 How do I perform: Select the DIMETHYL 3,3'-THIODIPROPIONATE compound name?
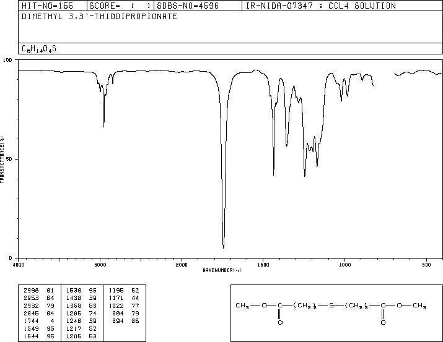pos(100,16)
